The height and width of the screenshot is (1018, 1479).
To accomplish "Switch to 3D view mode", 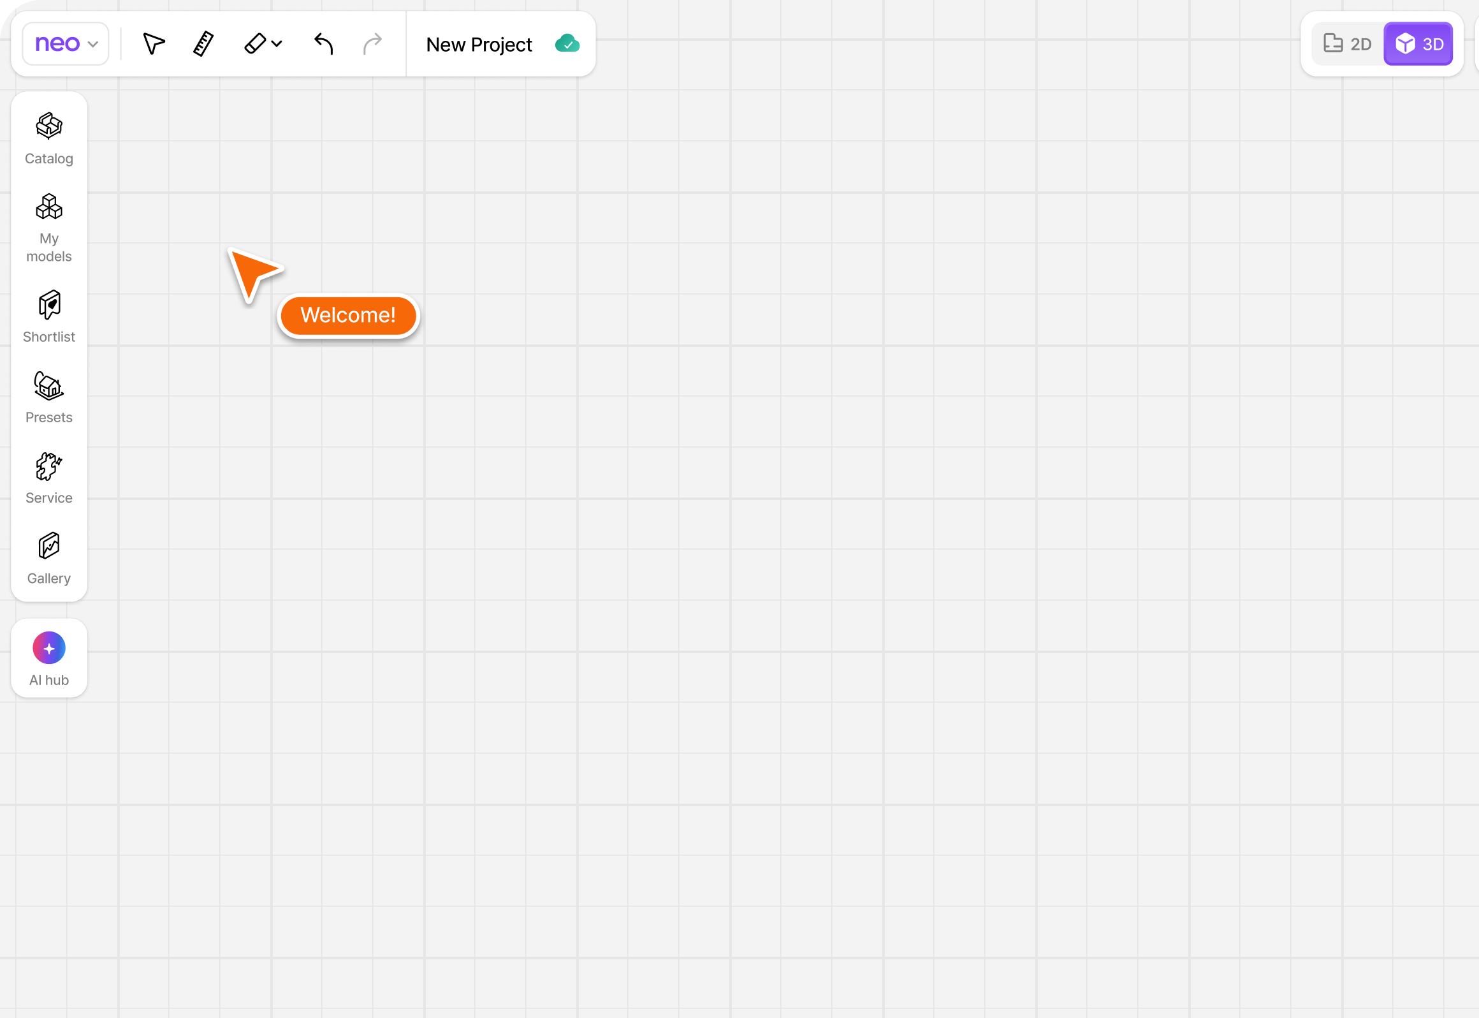I will pos(1419,44).
